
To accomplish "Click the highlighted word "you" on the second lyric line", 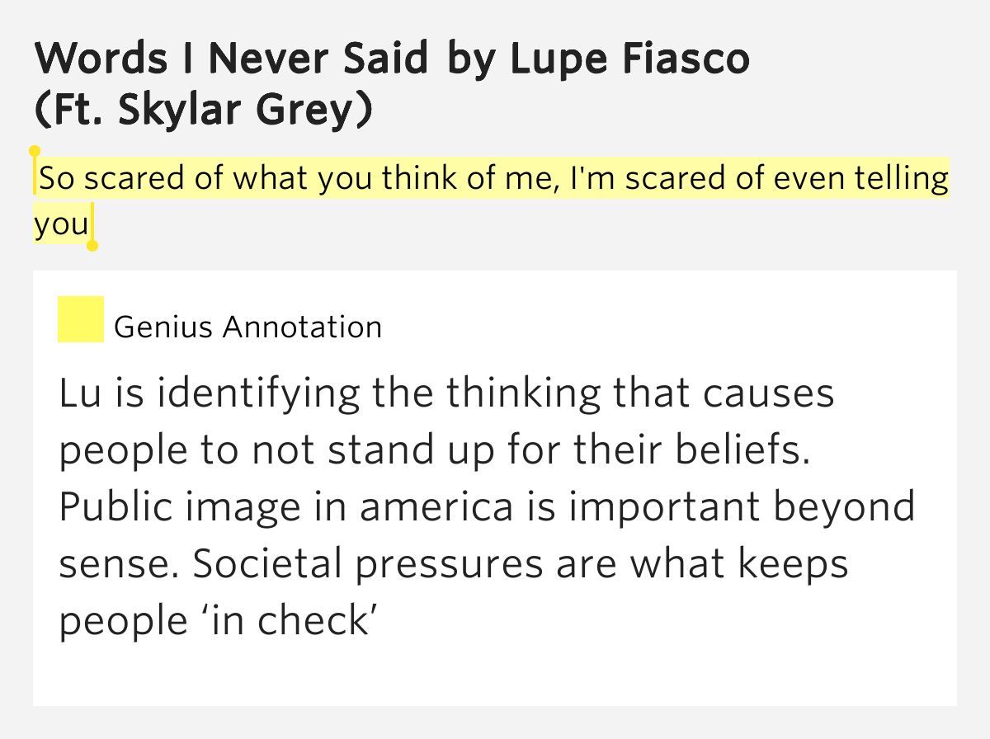I will coord(61,224).
